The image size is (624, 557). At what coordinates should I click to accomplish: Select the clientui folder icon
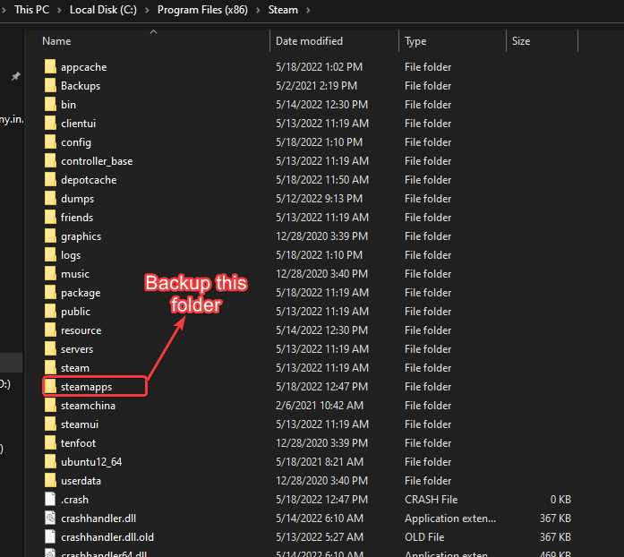pos(50,123)
